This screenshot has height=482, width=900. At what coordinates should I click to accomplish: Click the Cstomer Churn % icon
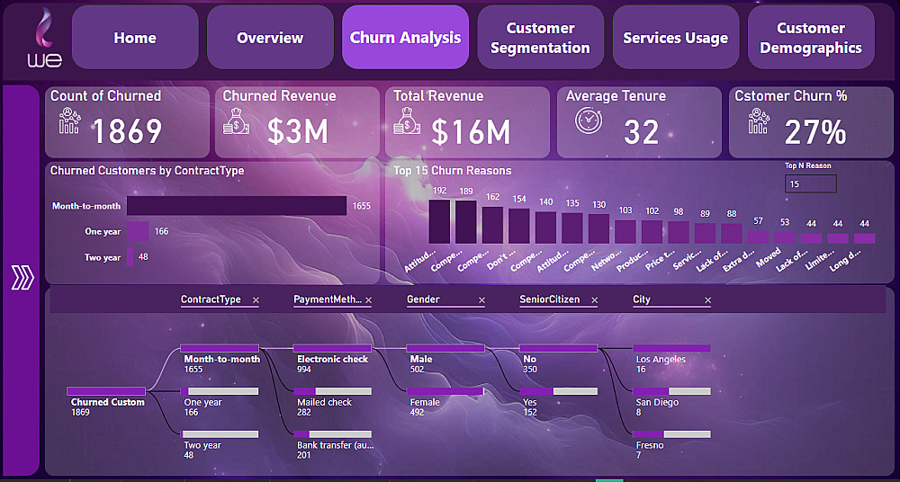tap(759, 121)
